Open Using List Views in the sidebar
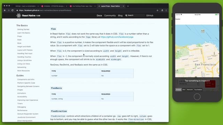This screenshot has height=125, width=223. click(x=24, y=64)
